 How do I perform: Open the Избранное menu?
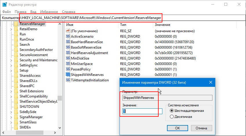pos(49,12)
